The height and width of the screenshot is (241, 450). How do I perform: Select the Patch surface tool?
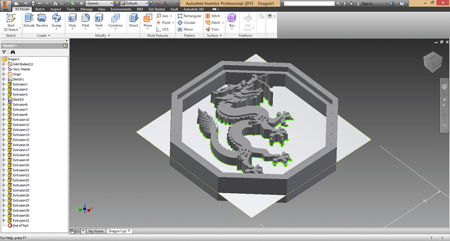214,22
